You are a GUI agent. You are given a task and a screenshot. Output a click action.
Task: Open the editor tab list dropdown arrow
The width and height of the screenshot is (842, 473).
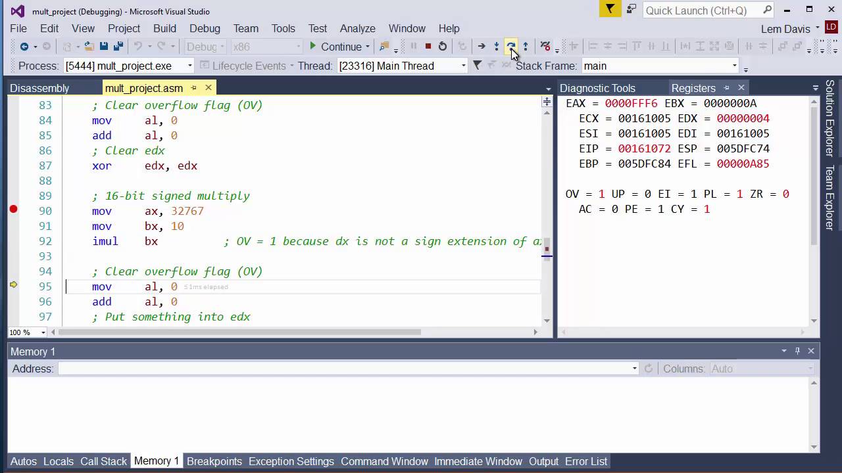point(549,89)
